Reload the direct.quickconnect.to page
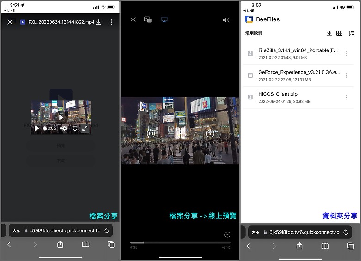This screenshot has width=361, height=261. click(x=106, y=230)
